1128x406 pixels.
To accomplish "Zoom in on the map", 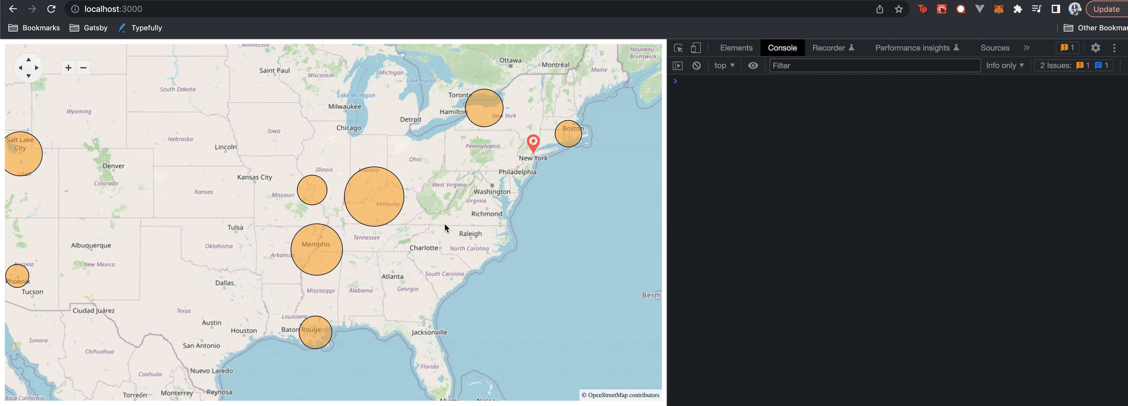I will tap(68, 68).
